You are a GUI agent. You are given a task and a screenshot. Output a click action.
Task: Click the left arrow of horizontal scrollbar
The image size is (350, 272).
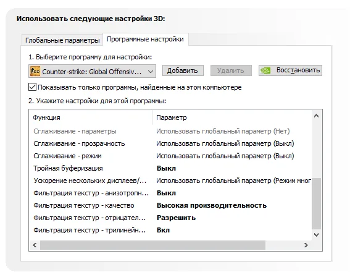tap(35, 245)
